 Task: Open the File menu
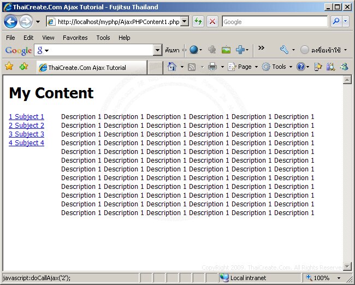click(x=10, y=38)
